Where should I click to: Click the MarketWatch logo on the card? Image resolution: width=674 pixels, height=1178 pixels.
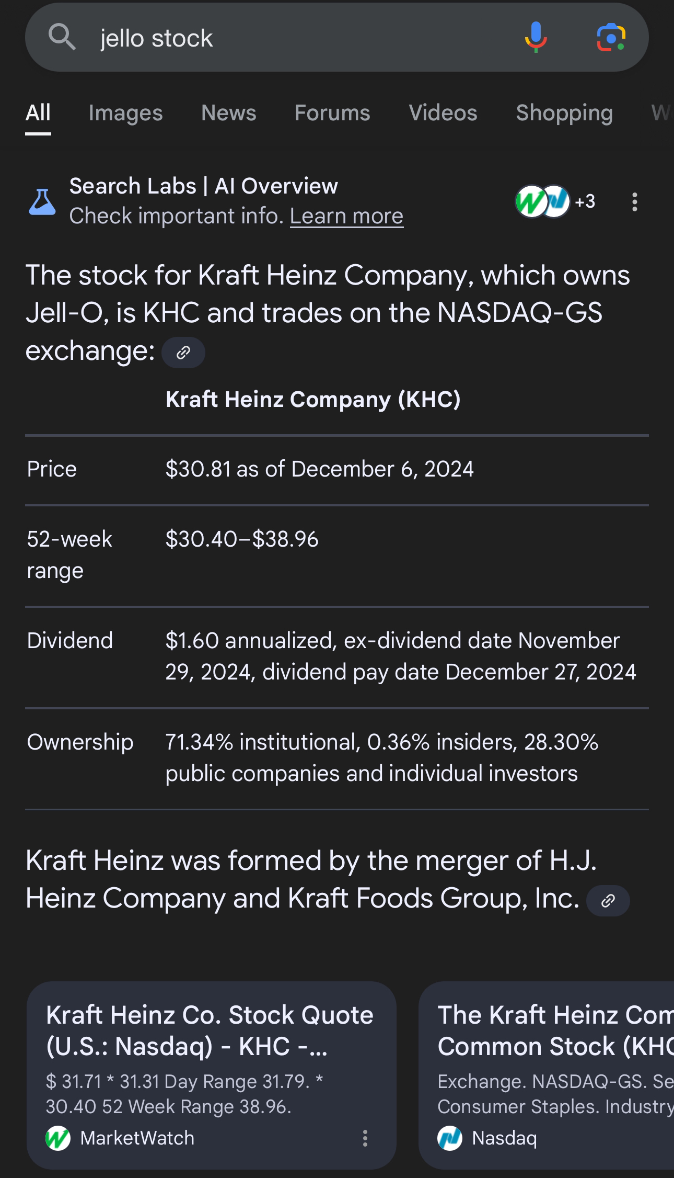click(x=58, y=1138)
